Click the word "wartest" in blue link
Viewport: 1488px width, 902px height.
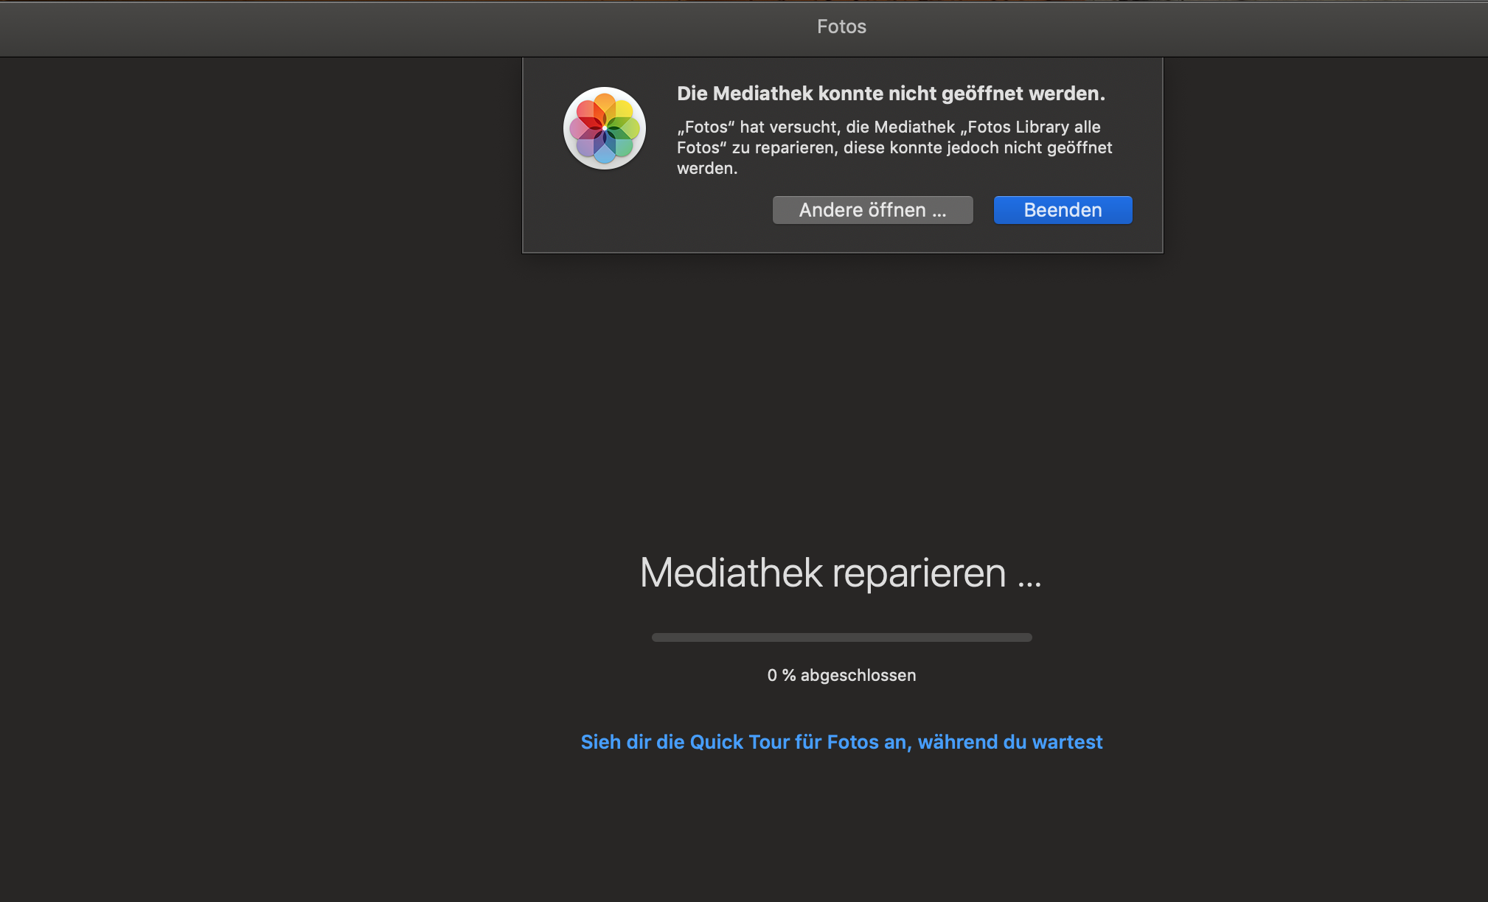(1067, 742)
